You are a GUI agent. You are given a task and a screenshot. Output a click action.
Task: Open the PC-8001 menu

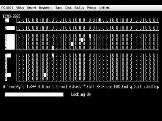click(x=7, y=8)
